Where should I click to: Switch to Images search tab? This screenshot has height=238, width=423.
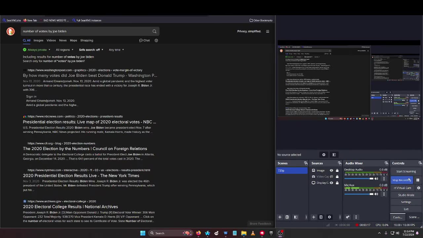tap(38, 40)
